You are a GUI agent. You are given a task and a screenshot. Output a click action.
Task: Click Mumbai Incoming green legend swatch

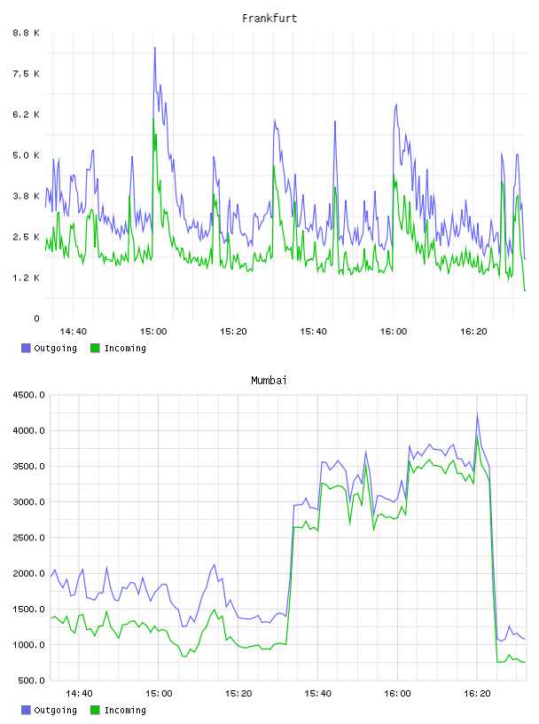click(95, 710)
